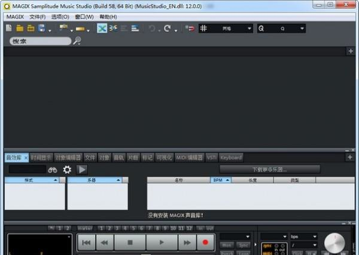Start playback with the play button

click(162, 242)
